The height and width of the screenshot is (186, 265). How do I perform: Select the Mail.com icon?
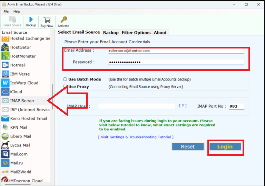point(5,154)
